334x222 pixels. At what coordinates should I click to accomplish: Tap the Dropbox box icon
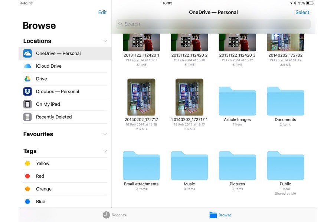pyautogui.click(x=27, y=91)
